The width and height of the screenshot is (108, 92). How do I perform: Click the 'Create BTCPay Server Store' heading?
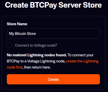[x=53, y=5]
